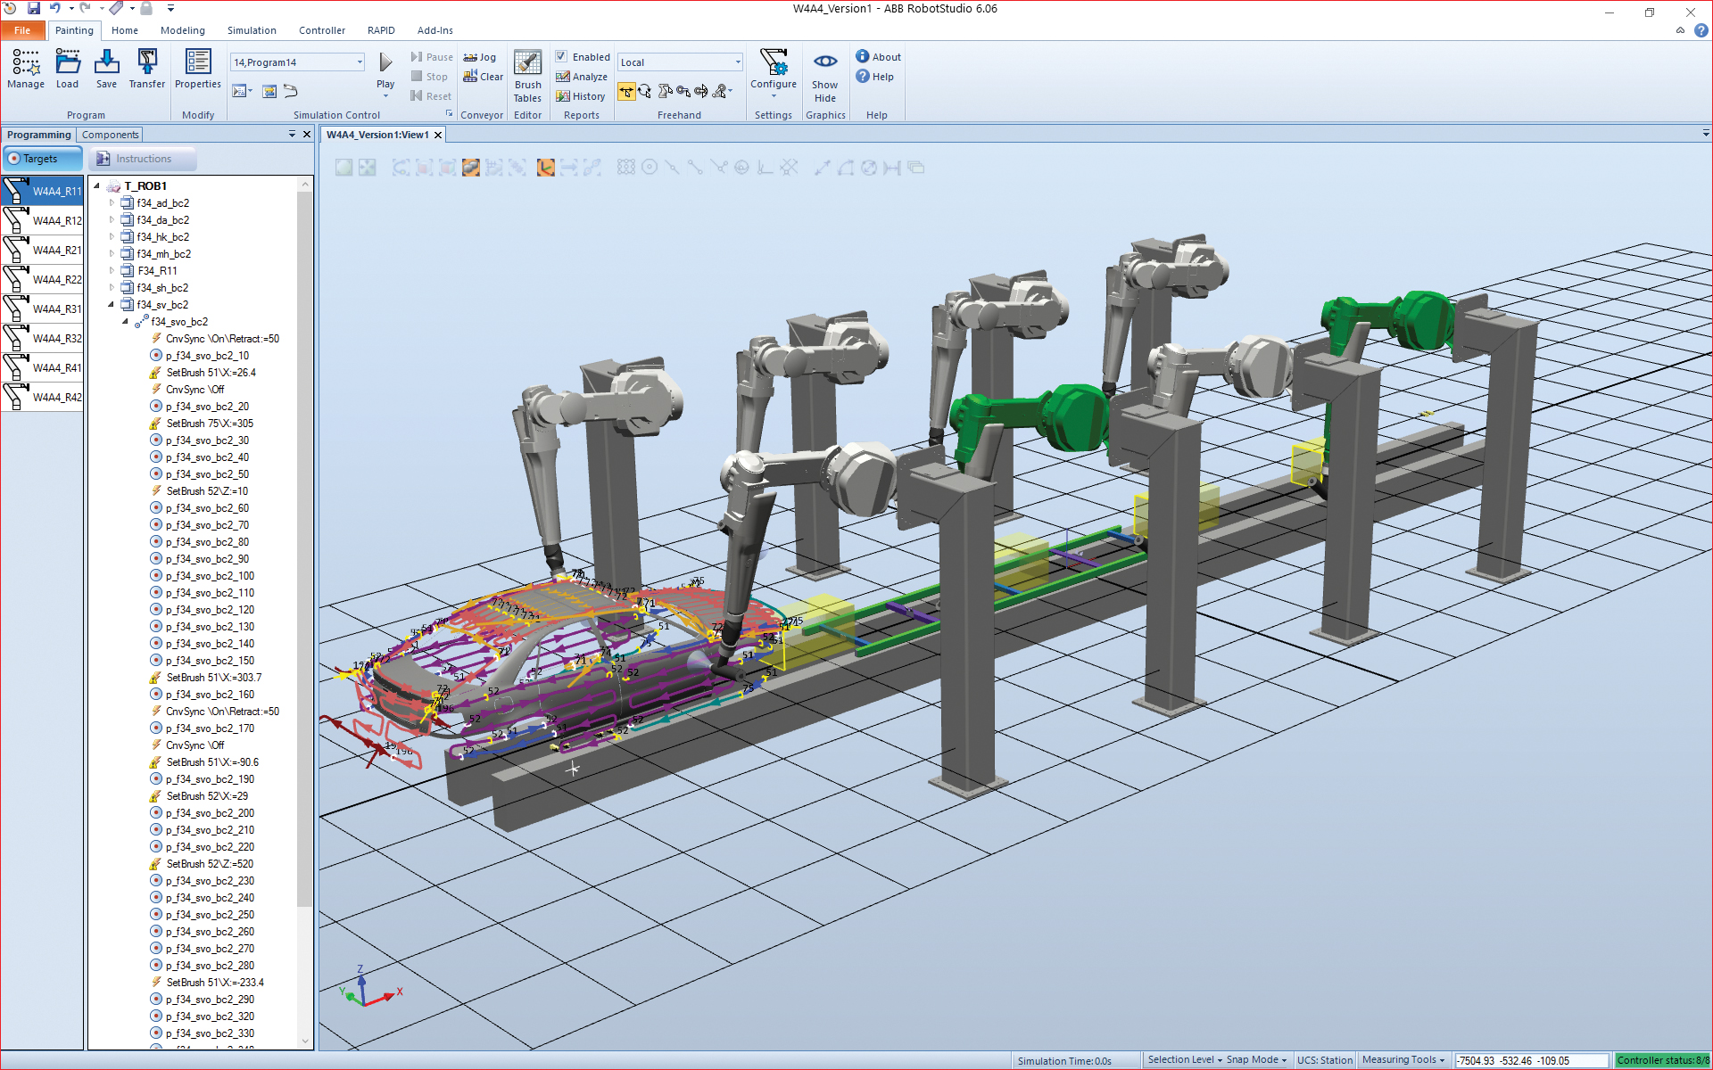
Task: Open the History report
Action: click(x=581, y=96)
